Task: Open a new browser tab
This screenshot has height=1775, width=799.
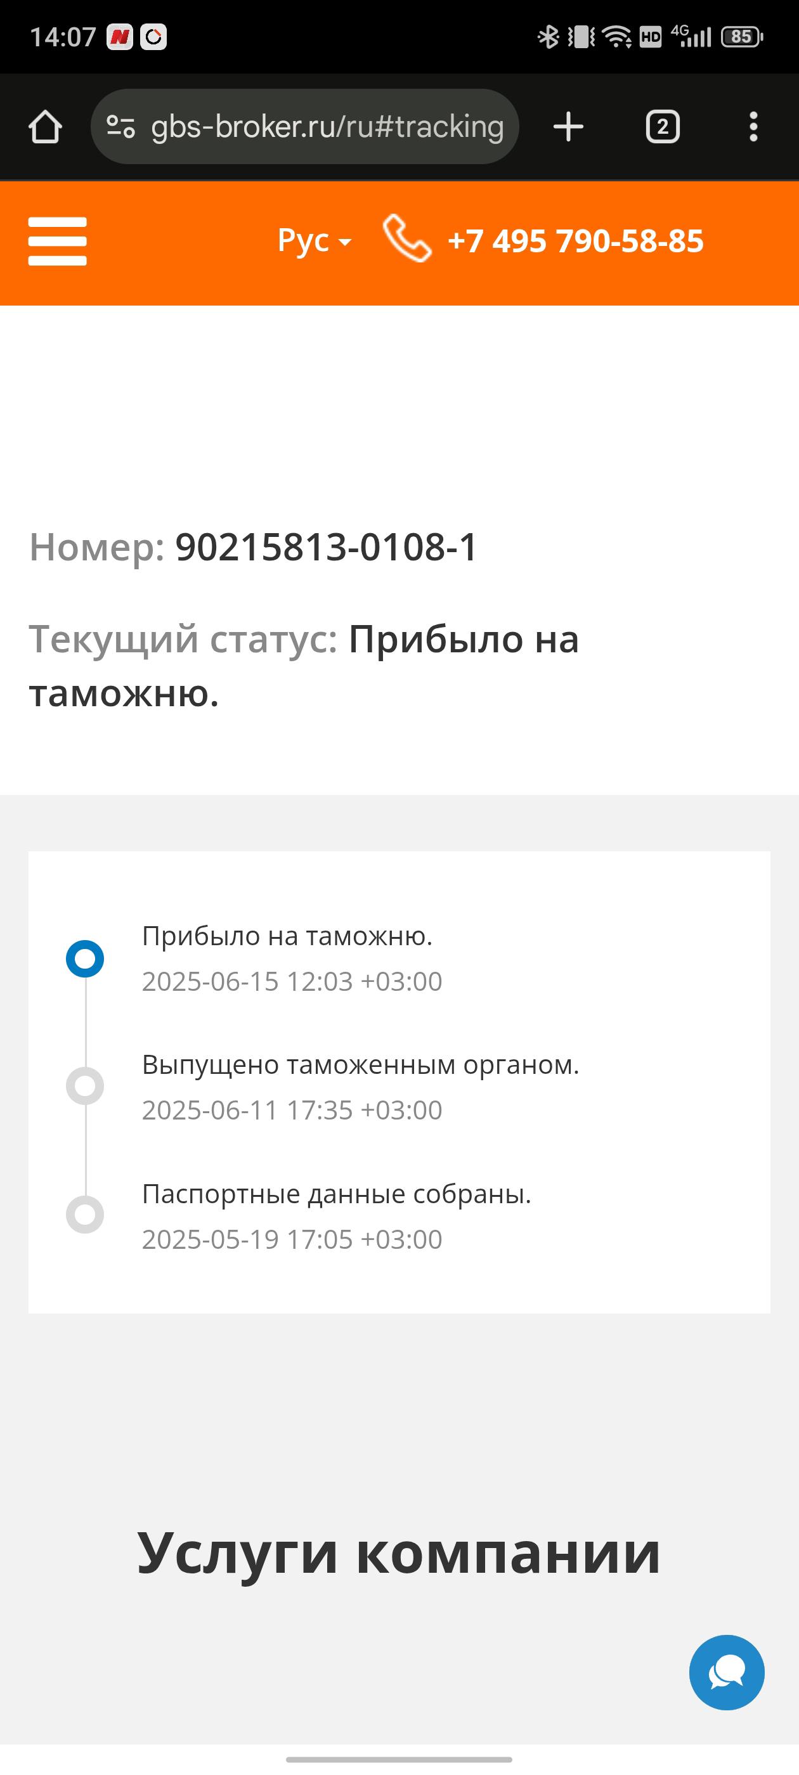Action: [x=568, y=127]
